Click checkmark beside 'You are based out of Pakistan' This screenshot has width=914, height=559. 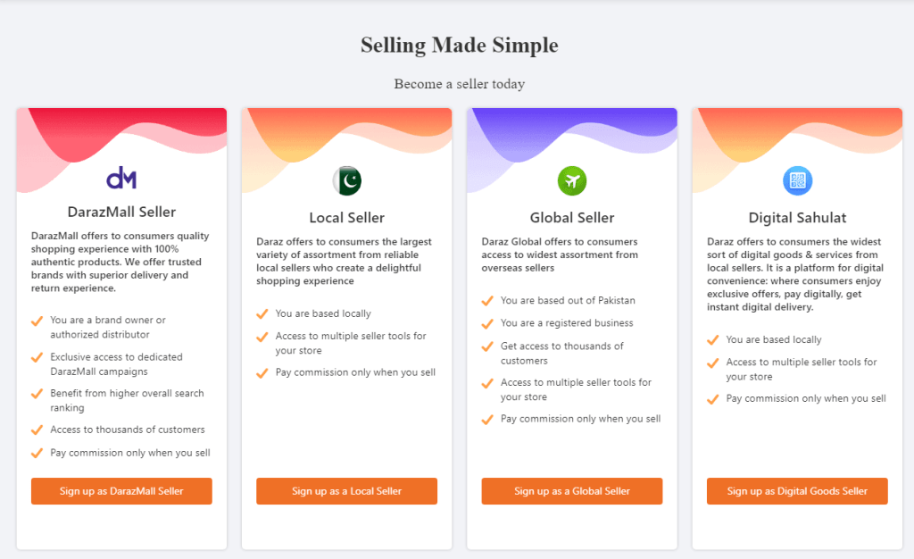click(487, 301)
